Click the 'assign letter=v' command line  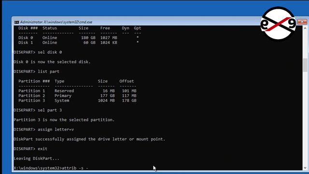[x=44, y=130]
